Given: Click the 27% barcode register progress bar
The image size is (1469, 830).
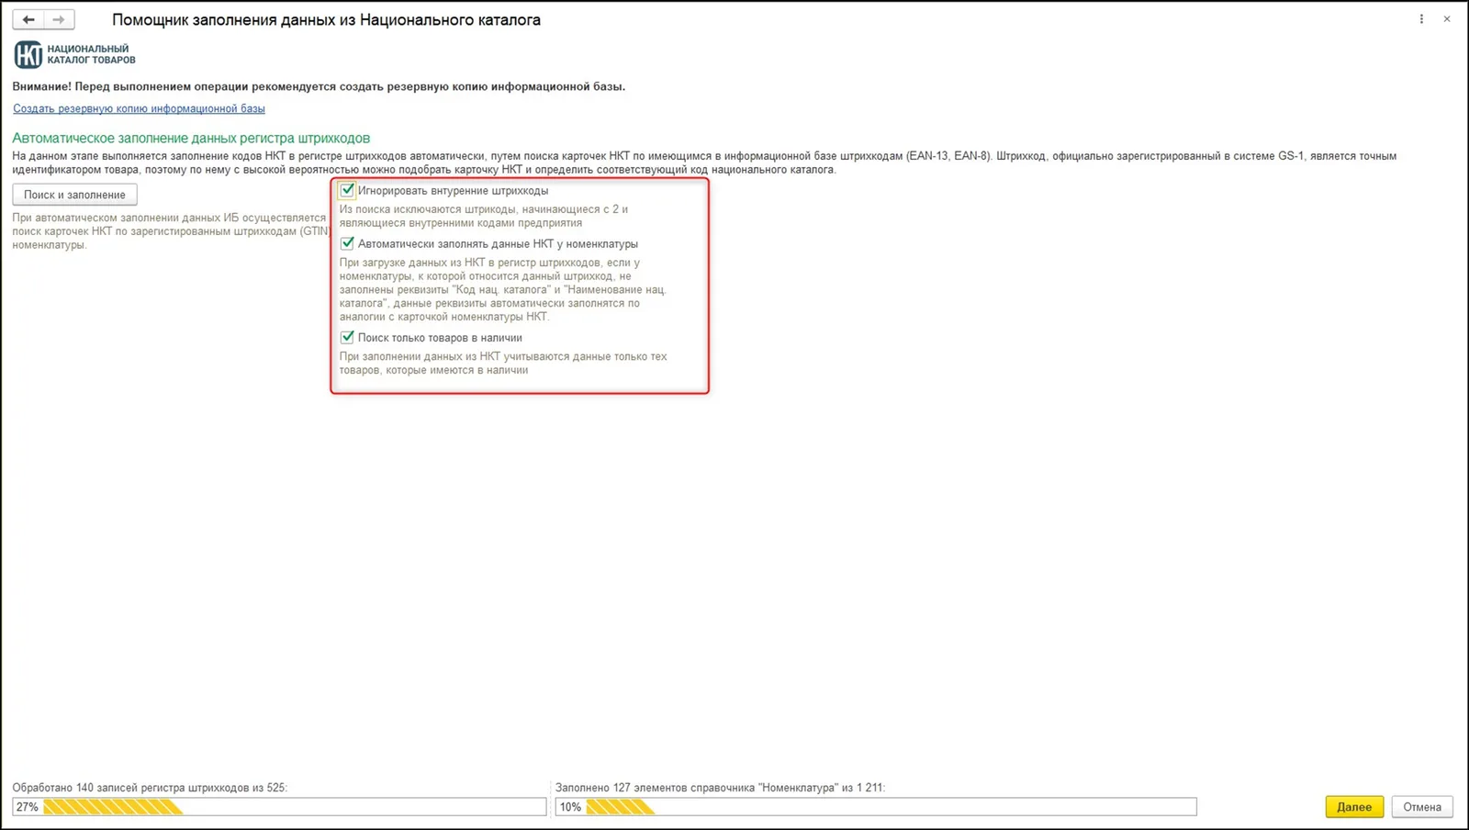Looking at the screenshot, I should coord(279,807).
